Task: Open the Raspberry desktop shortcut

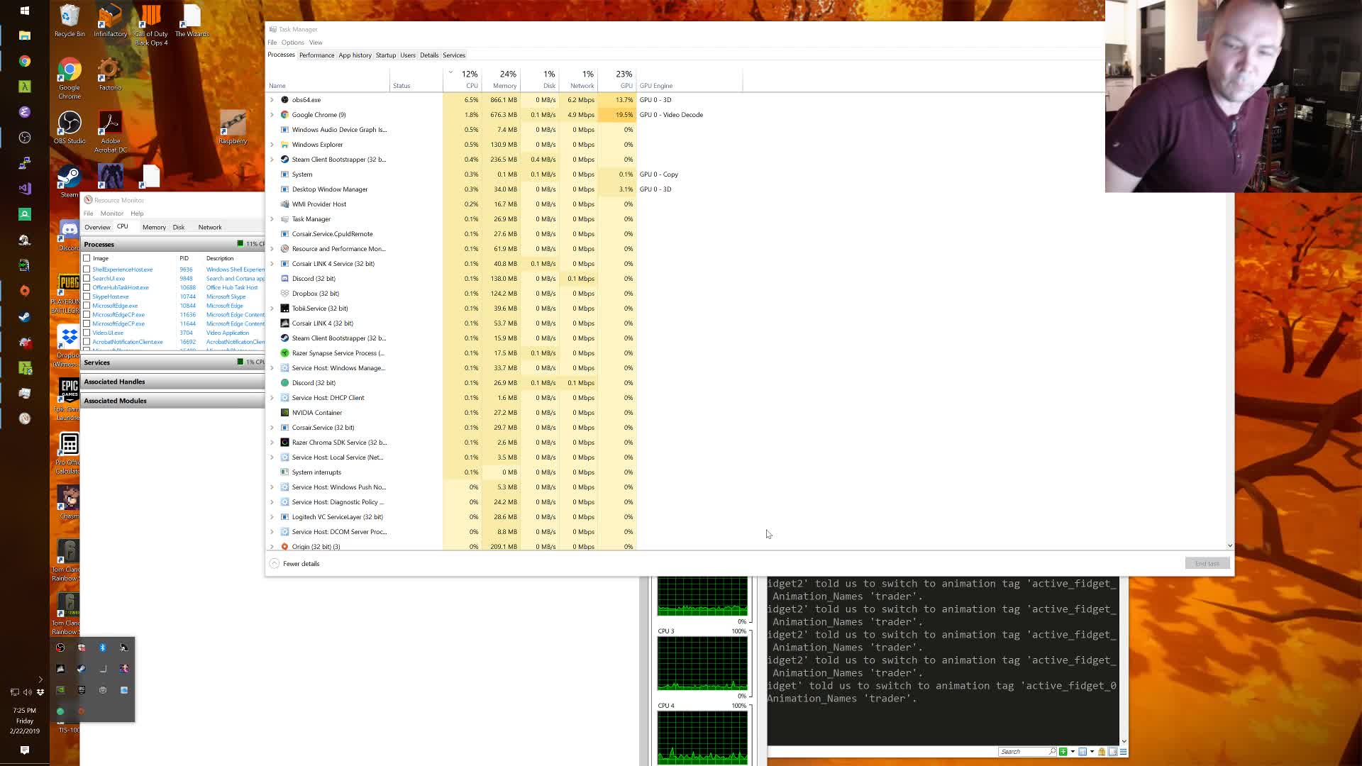Action: [233, 128]
